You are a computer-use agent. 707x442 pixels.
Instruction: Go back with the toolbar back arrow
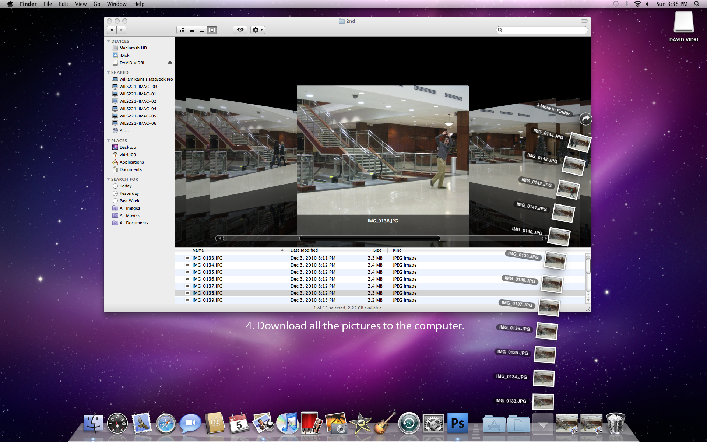112,30
